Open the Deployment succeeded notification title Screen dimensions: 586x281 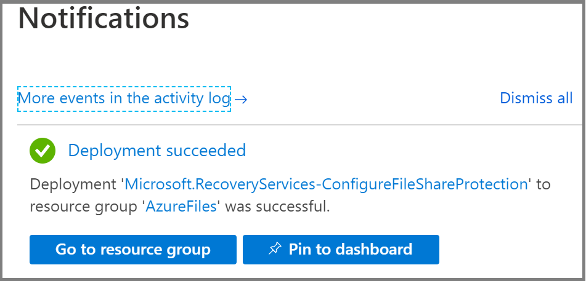157,150
